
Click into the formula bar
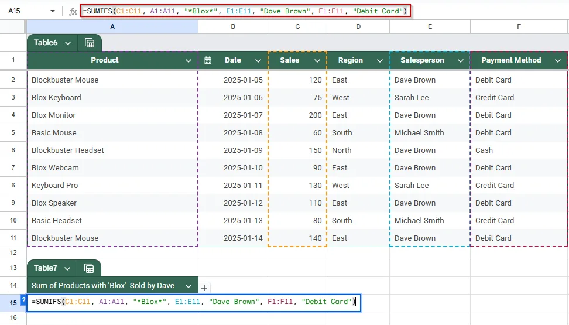point(245,11)
